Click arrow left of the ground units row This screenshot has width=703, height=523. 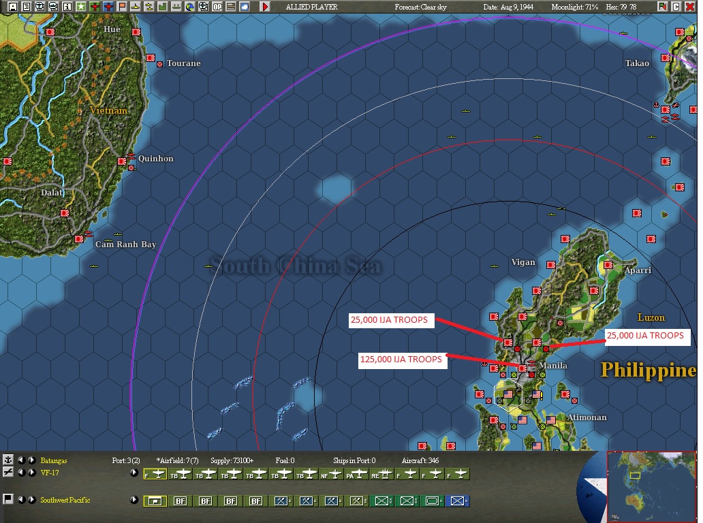point(134,499)
